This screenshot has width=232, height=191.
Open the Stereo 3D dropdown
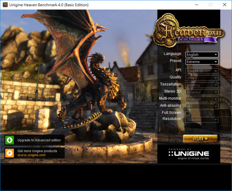point(202,92)
